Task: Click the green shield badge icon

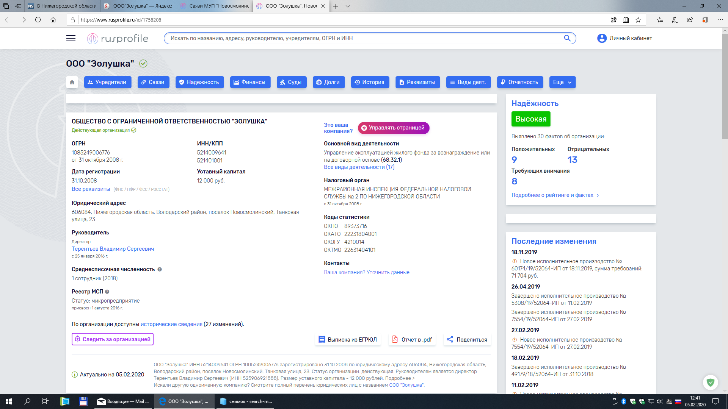Action: pyautogui.click(x=711, y=382)
